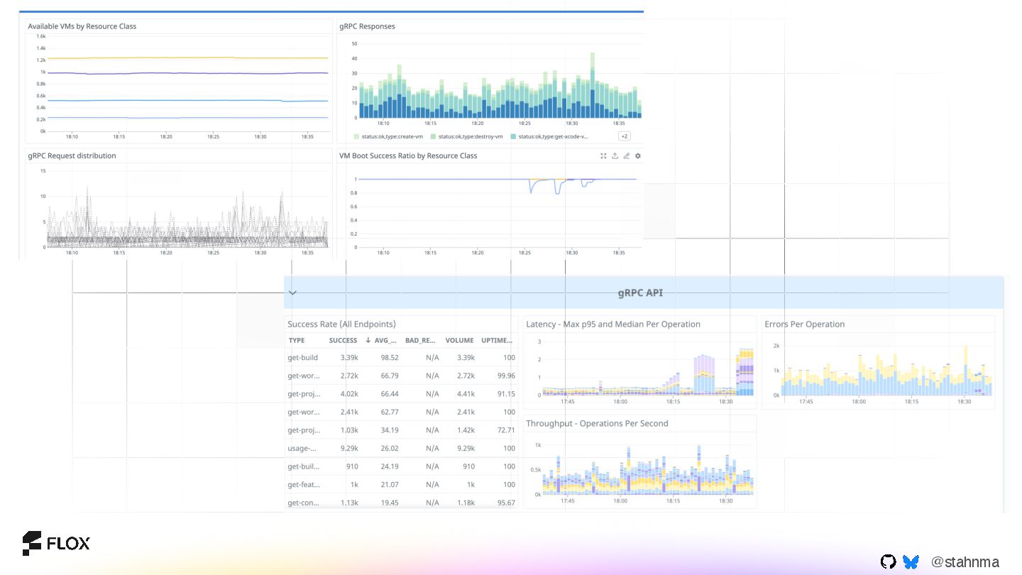
Task: Click the Latency - Max p95 and Median title
Action: pyautogui.click(x=613, y=324)
